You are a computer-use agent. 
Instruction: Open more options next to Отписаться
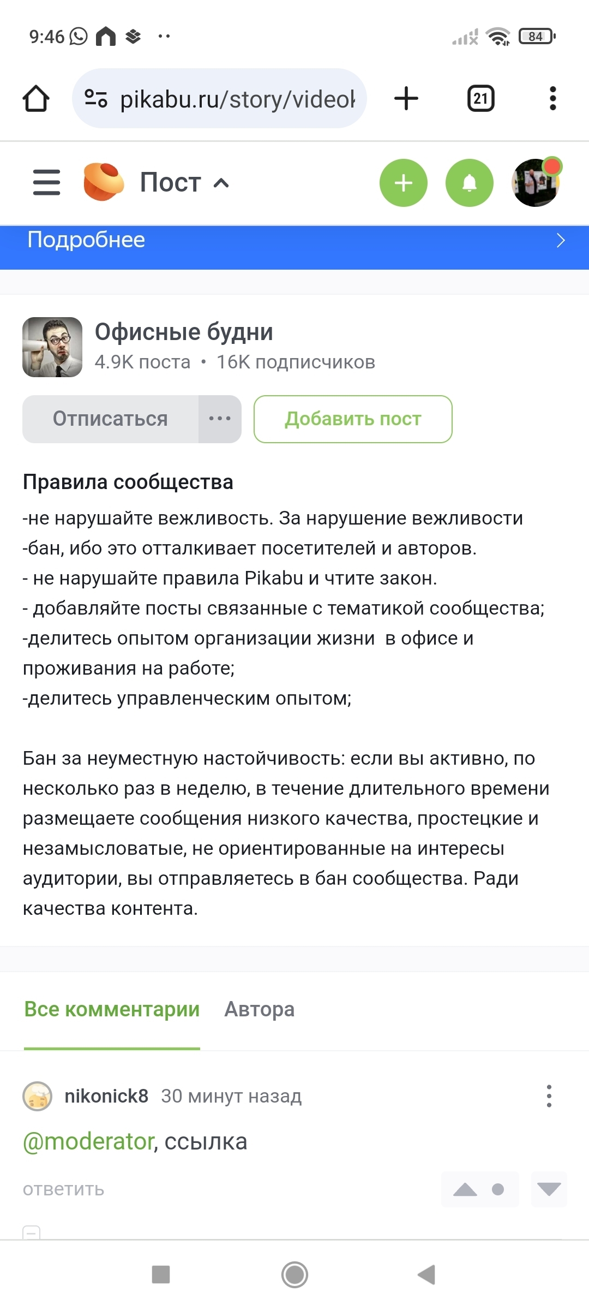click(220, 419)
